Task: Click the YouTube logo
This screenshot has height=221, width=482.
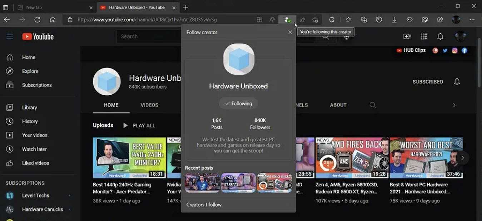Action: (x=38, y=36)
